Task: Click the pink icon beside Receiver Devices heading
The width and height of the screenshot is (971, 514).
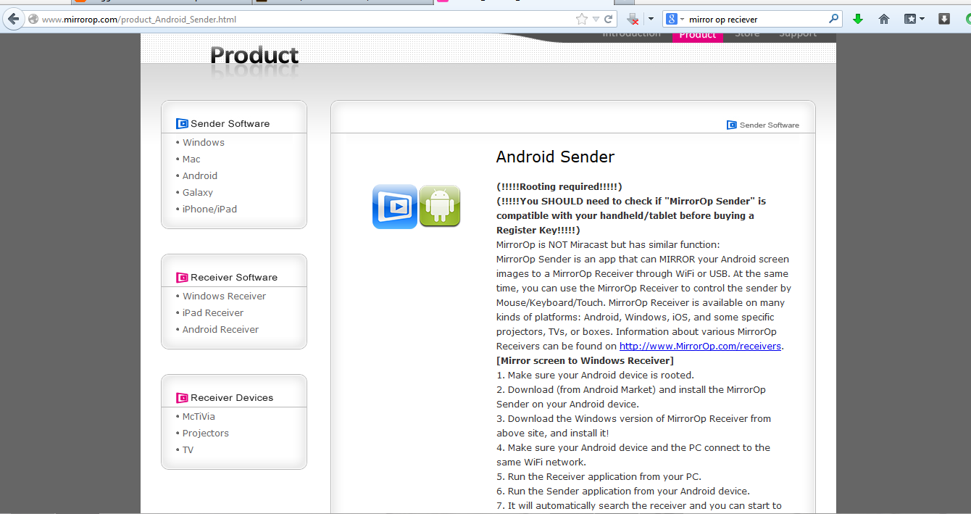Action: tap(182, 398)
